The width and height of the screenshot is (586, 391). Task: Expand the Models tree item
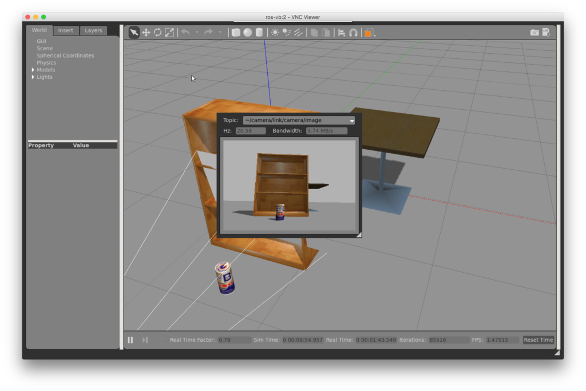(x=33, y=69)
